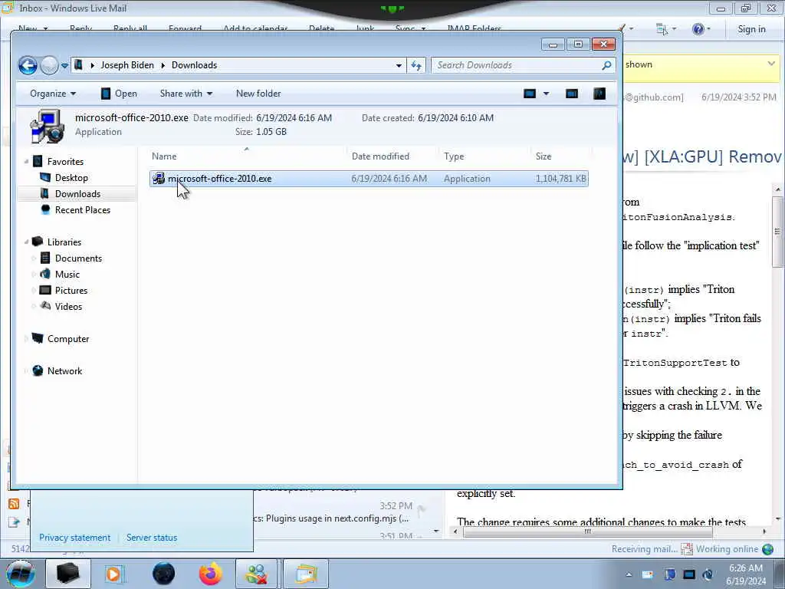
Task: Click the Downloads breadcrumb in address bar
Action: (194, 65)
